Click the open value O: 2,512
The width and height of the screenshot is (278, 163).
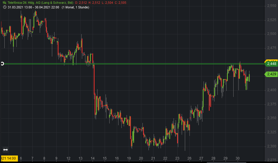(81, 3)
